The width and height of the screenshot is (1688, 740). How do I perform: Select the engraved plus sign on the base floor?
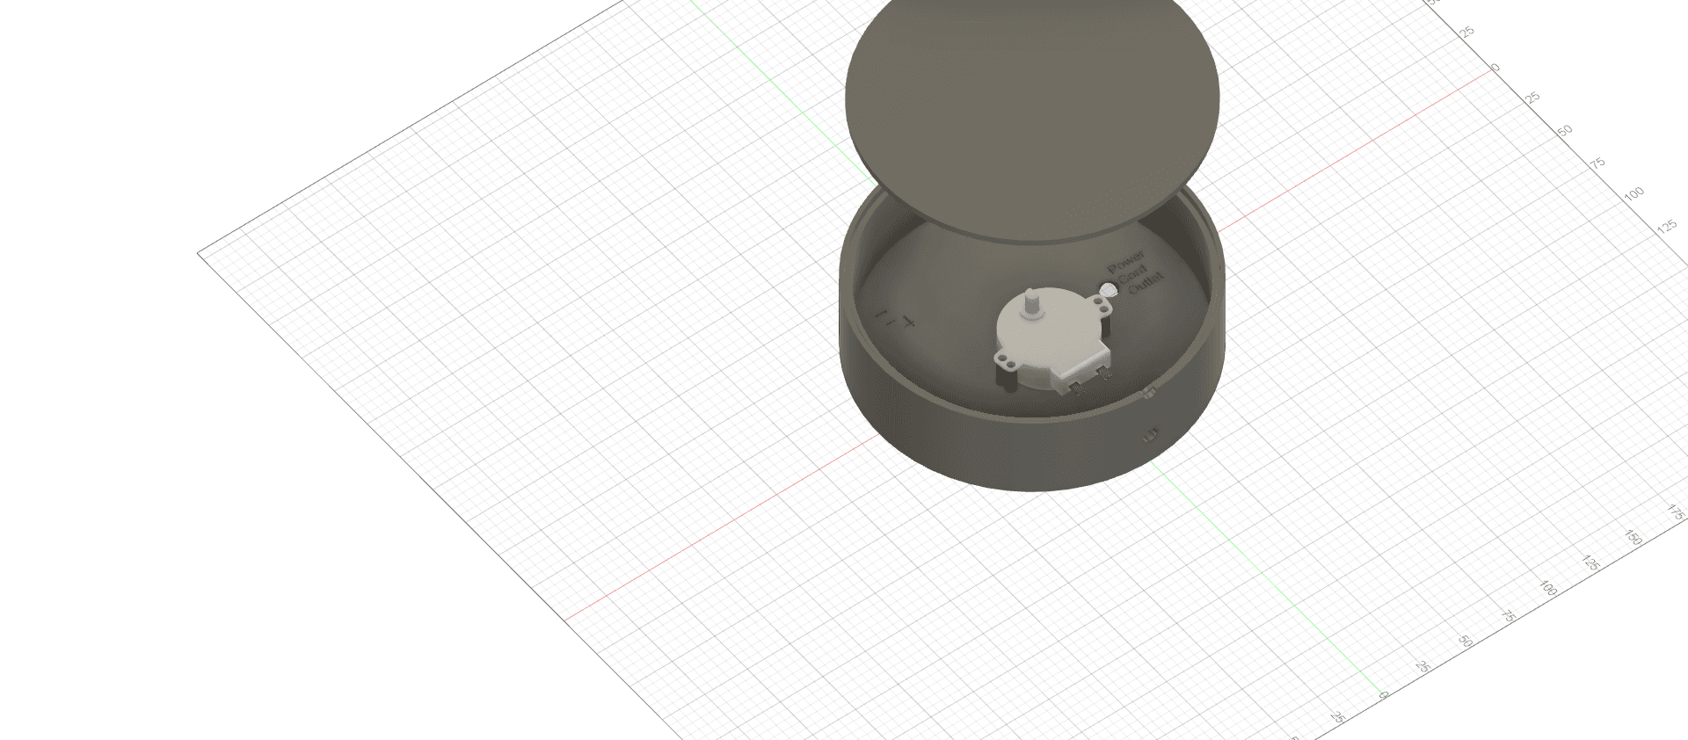(x=909, y=323)
